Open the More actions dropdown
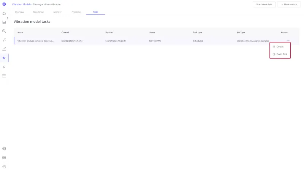Screen dimensions: 304x171 (289, 4)
